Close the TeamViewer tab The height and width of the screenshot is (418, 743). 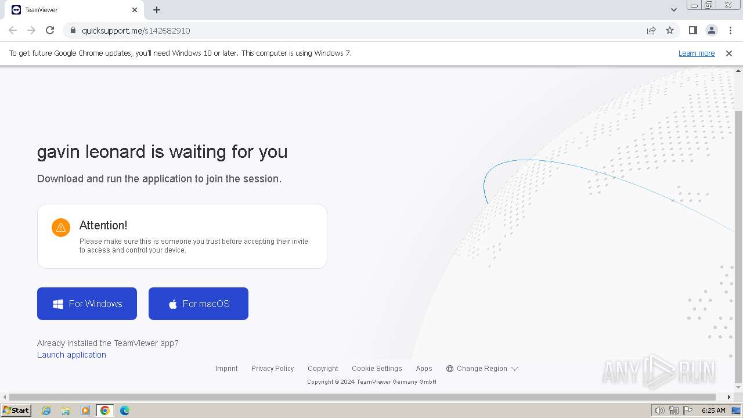coord(135,10)
